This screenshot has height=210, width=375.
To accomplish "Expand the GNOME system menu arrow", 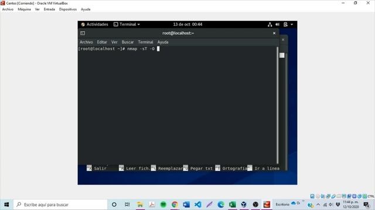I will [x=292, y=24].
